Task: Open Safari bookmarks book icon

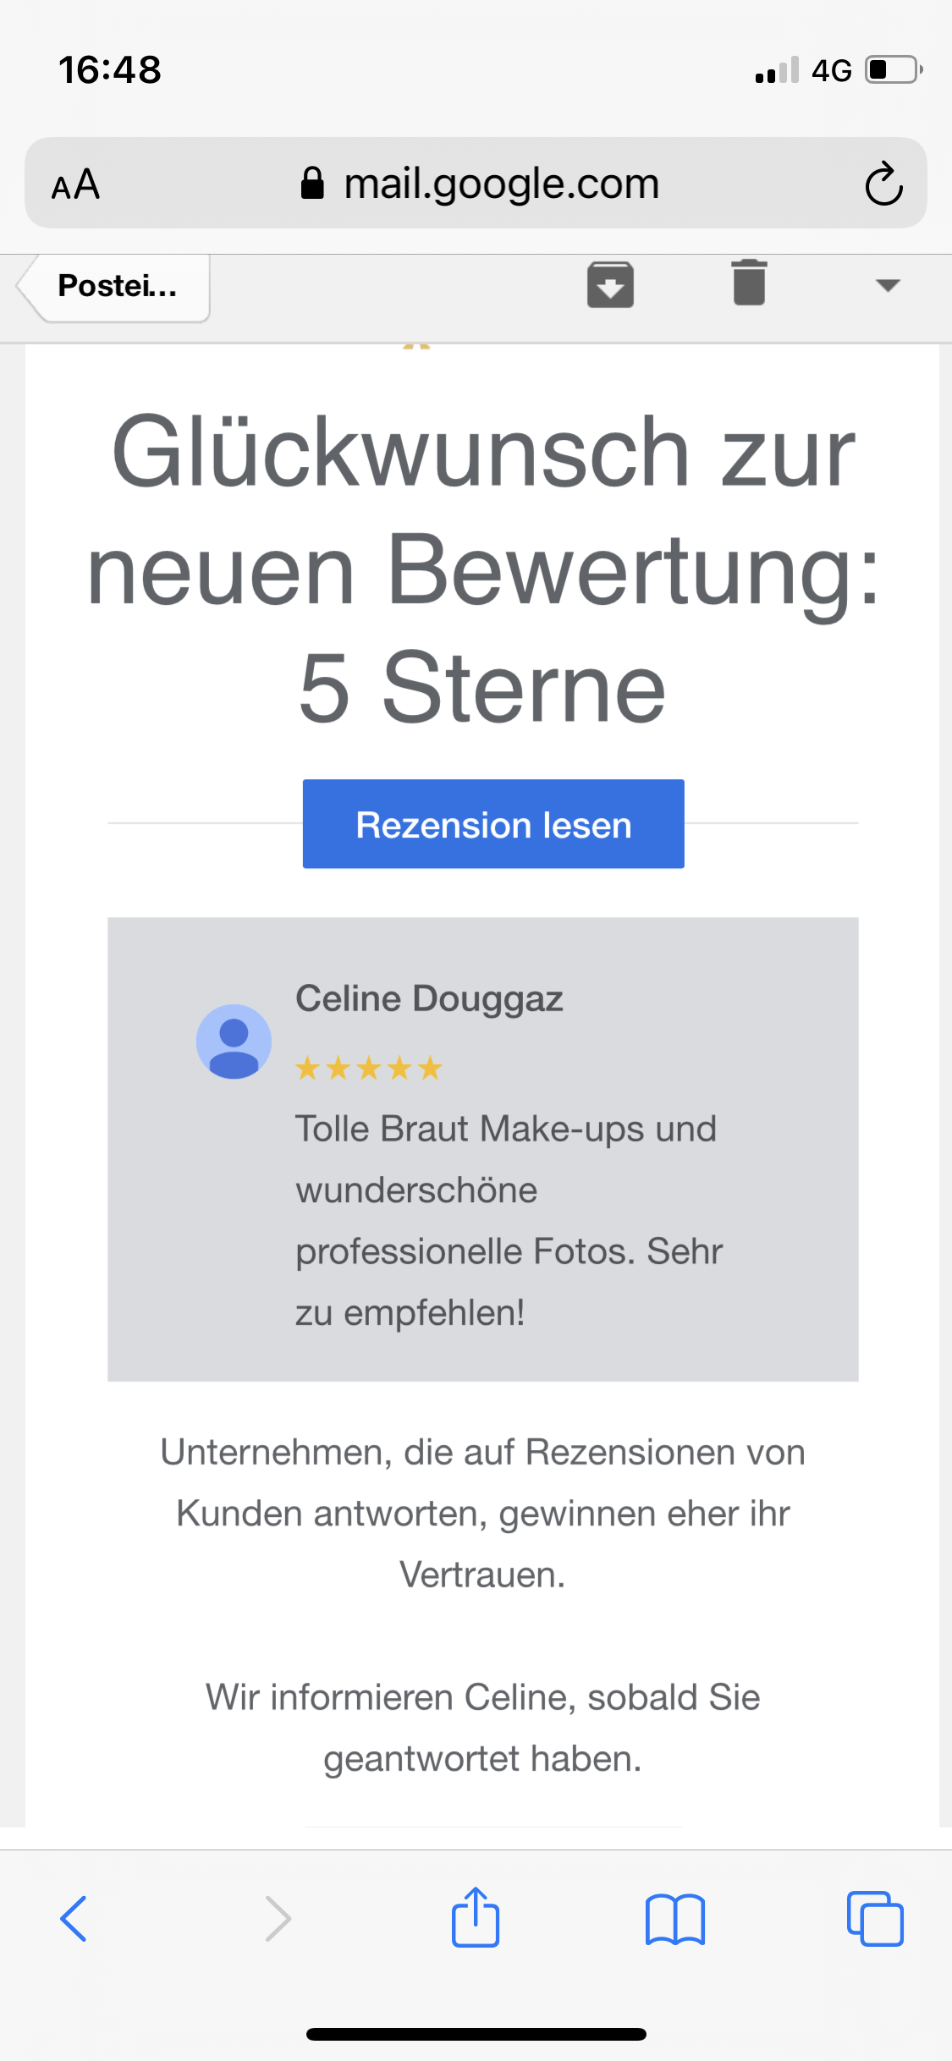Action: tap(674, 1918)
